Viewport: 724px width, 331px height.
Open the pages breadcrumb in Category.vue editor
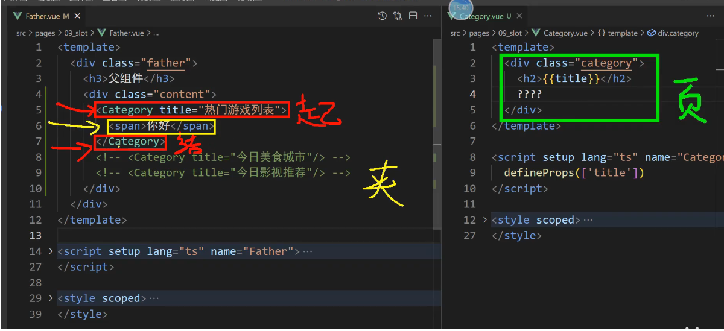tap(479, 33)
